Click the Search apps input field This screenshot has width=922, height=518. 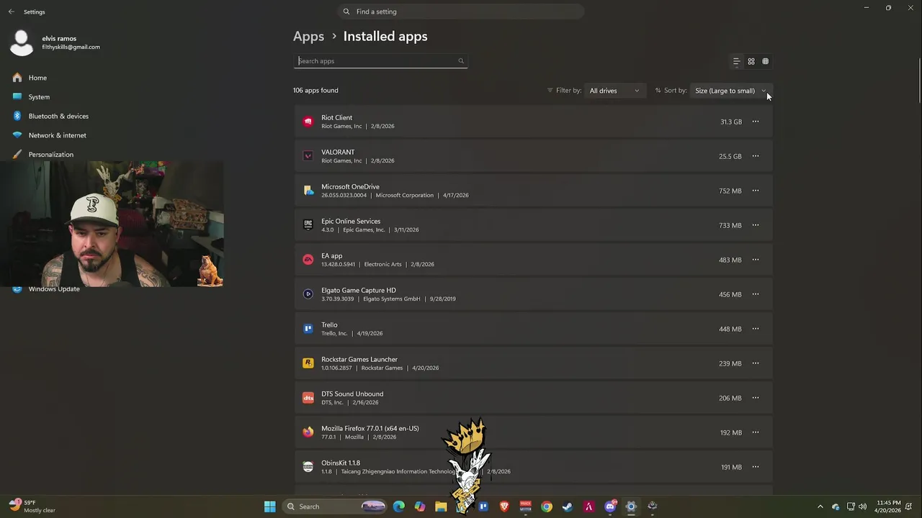[x=380, y=61]
